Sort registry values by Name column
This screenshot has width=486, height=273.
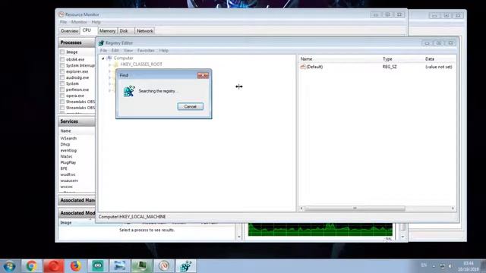(339, 59)
